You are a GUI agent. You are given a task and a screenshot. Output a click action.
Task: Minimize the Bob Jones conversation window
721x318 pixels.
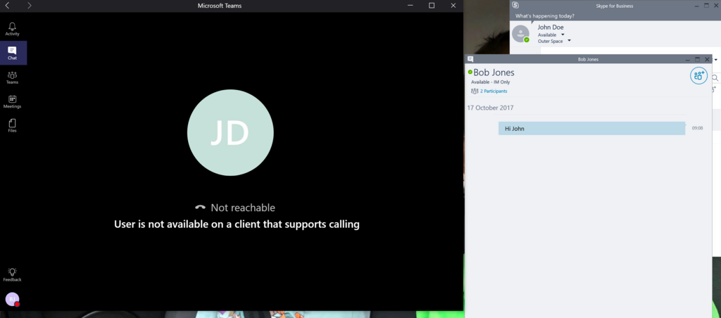pos(687,60)
